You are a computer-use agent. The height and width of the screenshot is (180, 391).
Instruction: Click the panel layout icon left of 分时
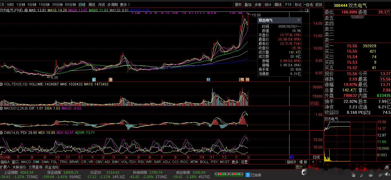[x=2, y=5]
